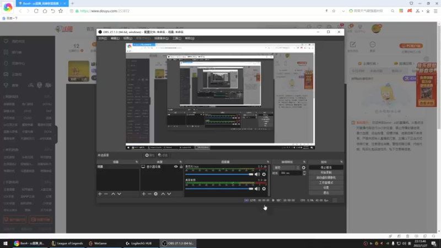This screenshot has width=441, height=248.
Task: Pop out the Scene Transitions dock panel
Action: 304,162
